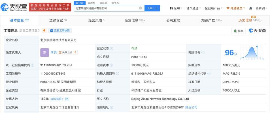Open the 法律诉讼 tab
Image resolution: width=270 pixels, height=113 pixels.
pyautogui.click(x=58, y=20)
